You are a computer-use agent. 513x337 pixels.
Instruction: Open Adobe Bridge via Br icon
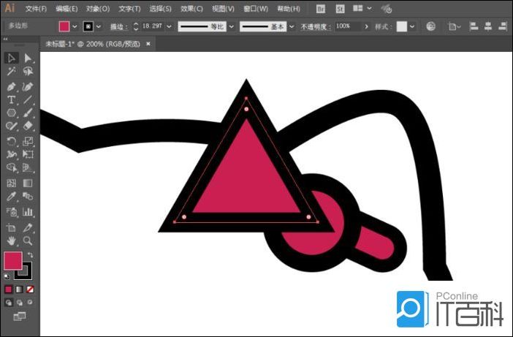(x=322, y=9)
